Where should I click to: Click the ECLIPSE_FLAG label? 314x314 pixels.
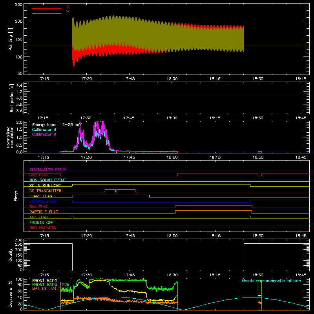pyautogui.click(x=43, y=201)
